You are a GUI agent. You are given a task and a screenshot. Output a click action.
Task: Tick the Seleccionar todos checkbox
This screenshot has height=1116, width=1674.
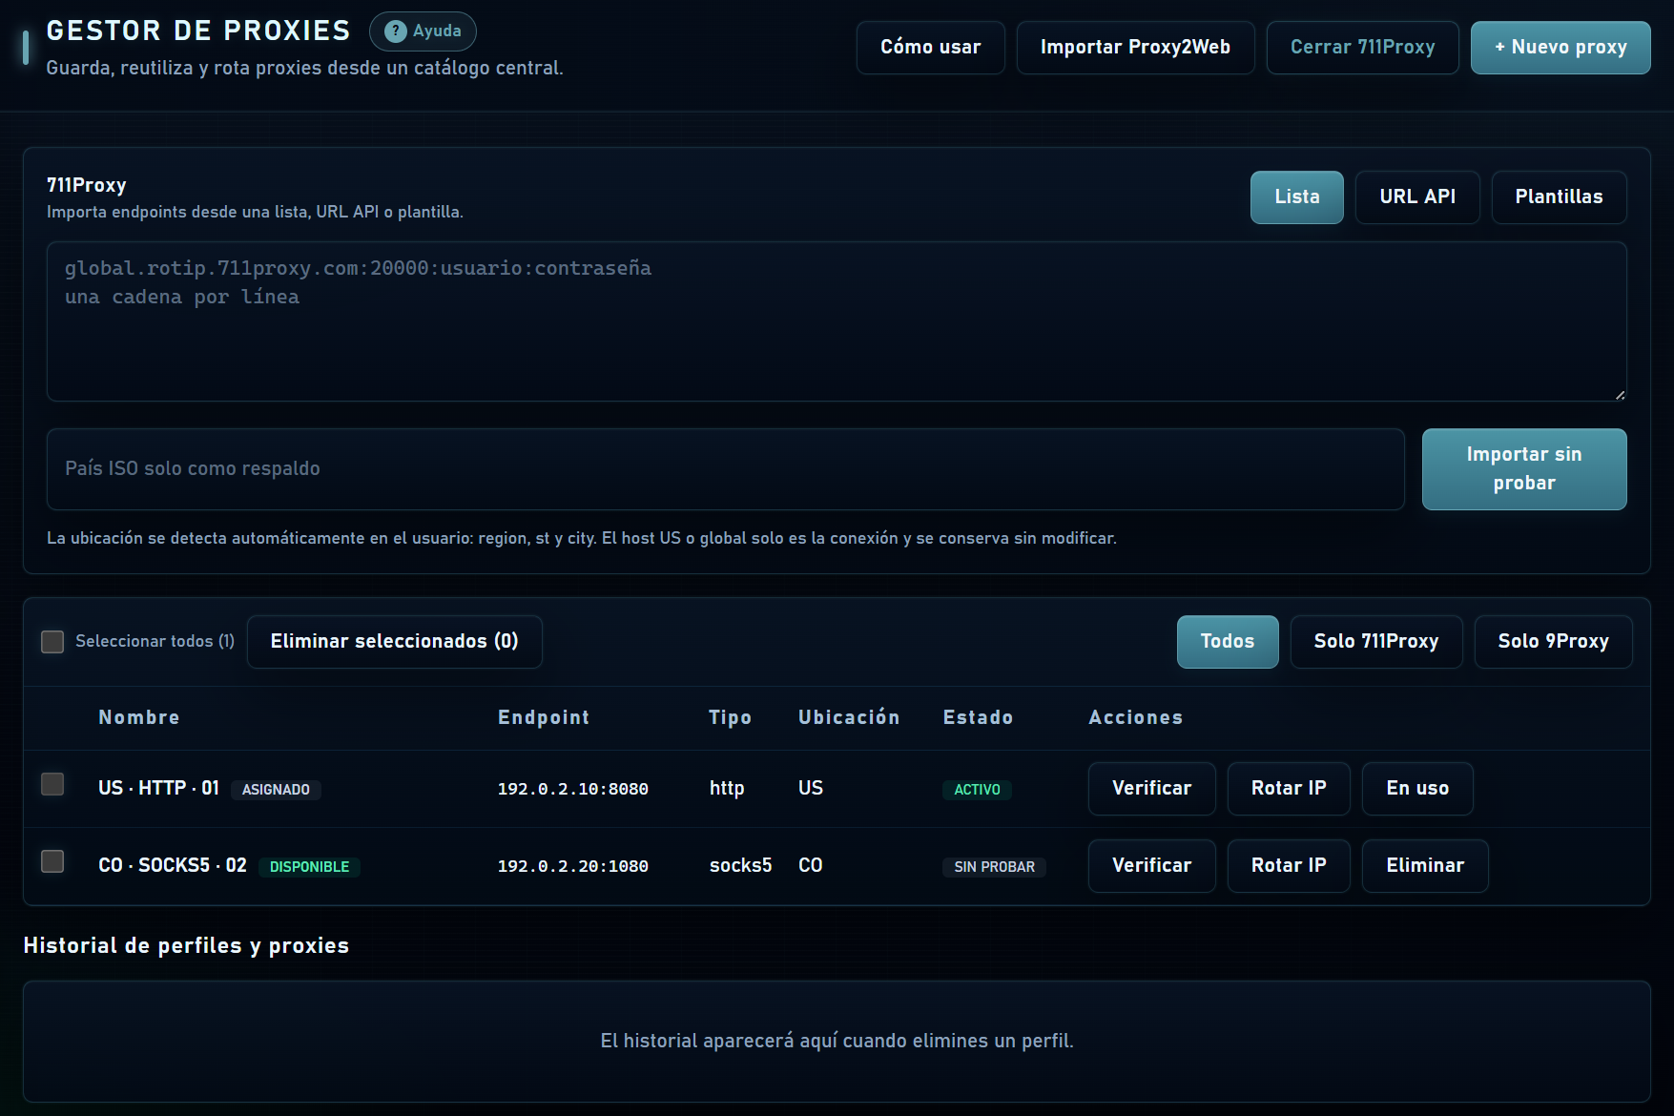pyautogui.click(x=52, y=641)
